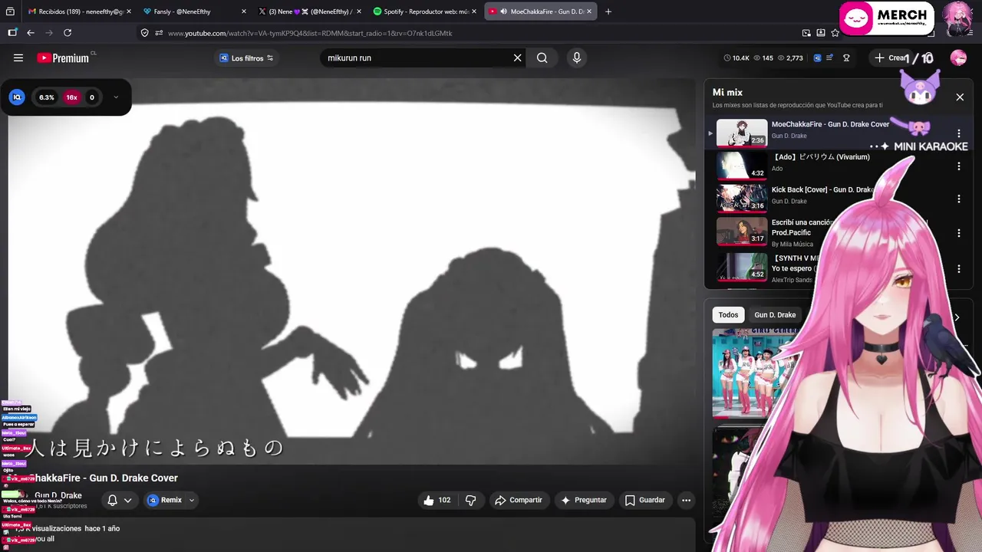This screenshot has height=552, width=982.
Task: Click the vidIQ 16x badge
Action: 71,97
